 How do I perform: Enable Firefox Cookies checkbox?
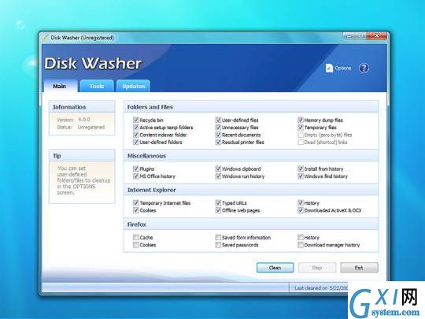[136, 245]
